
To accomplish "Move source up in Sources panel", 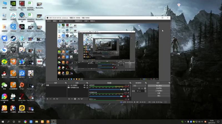I will click(79, 99).
